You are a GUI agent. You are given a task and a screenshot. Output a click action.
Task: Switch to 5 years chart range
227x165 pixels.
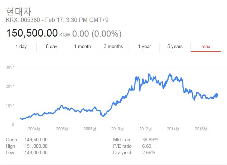pos(175,47)
